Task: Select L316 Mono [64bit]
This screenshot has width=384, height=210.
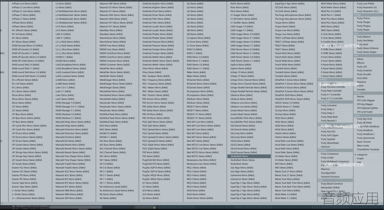Action: click(x=65, y=26)
